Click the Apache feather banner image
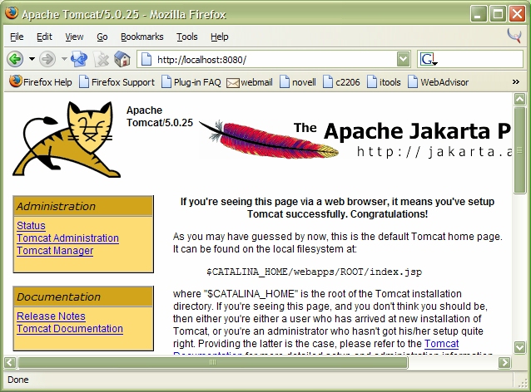 (355, 140)
